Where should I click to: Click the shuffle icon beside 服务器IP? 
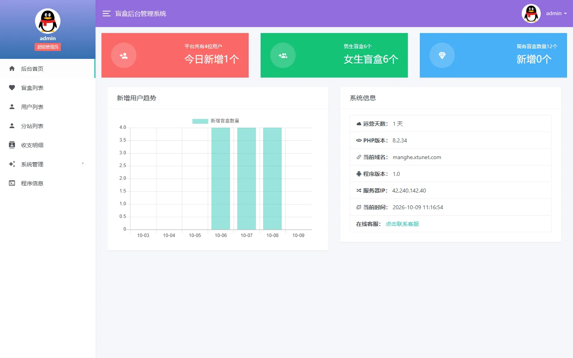point(359,191)
